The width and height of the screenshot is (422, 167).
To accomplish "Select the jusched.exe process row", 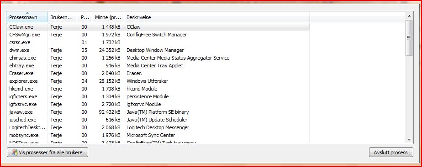I will pos(158,120).
